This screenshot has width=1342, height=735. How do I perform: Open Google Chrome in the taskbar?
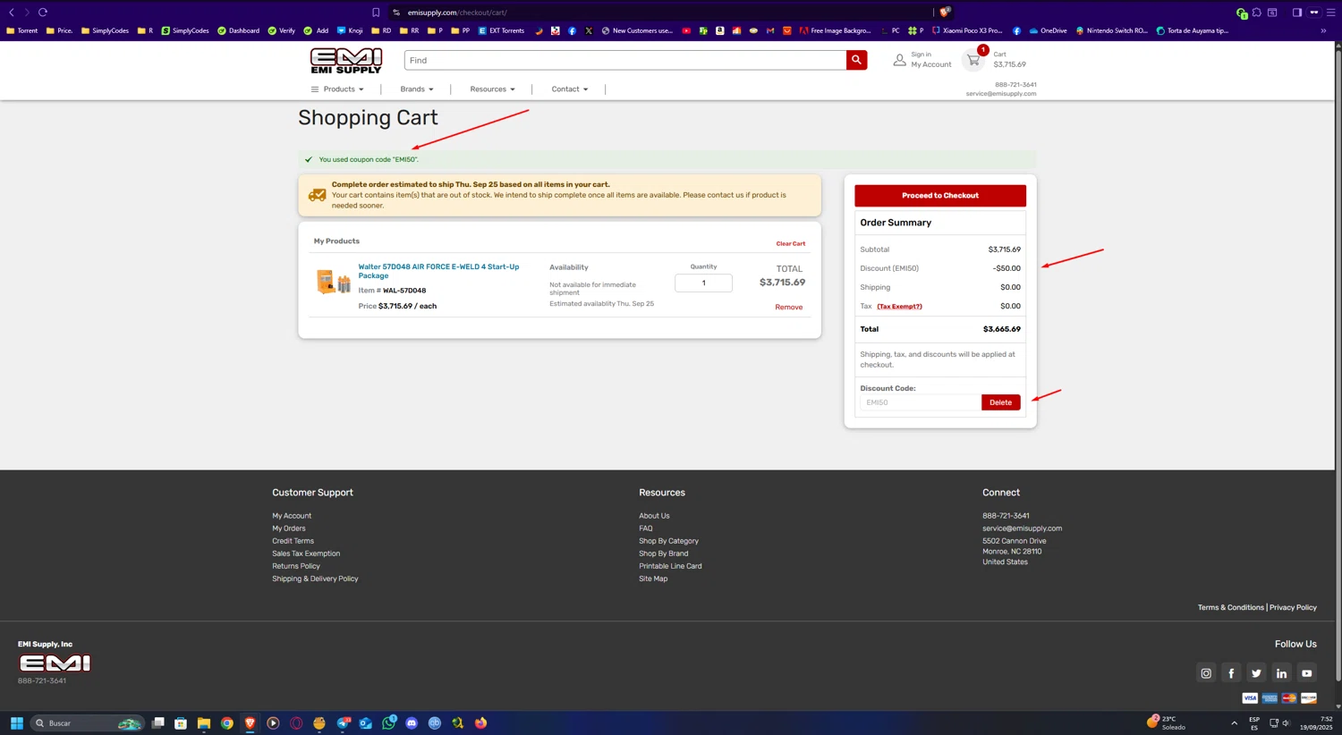click(x=227, y=723)
